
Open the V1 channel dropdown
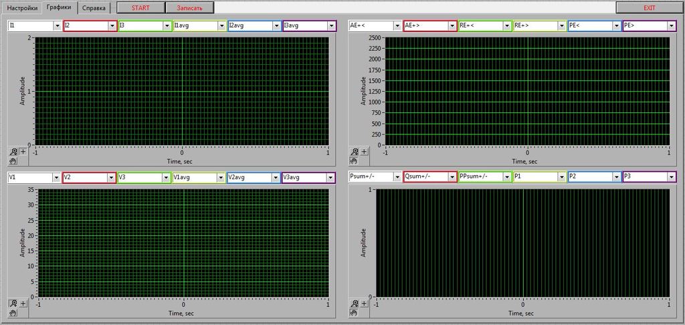click(34, 177)
